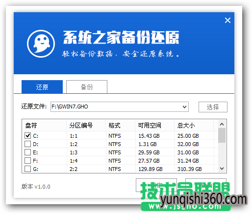
Task: Check the D: drive checkbox
Action: click(x=27, y=144)
